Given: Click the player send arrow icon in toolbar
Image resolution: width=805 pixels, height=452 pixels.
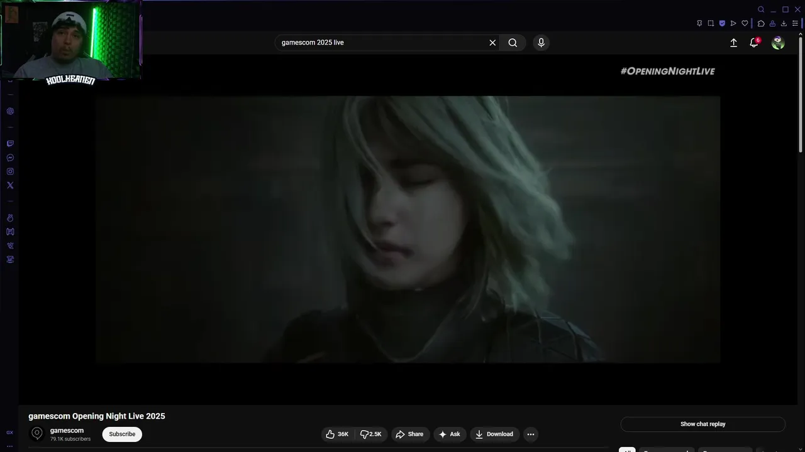Looking at the screenshot, I should pyautogui.click(x=733, y=23).
